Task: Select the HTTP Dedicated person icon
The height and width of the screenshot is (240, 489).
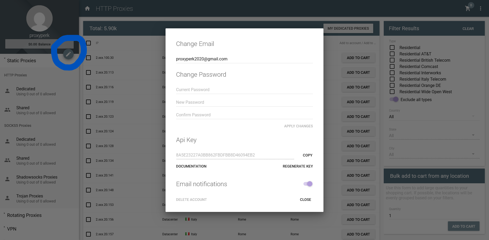Action: click(7, 91)
